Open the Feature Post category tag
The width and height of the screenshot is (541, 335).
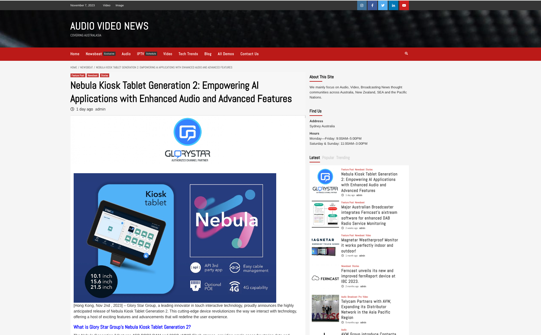click(78, 75)
